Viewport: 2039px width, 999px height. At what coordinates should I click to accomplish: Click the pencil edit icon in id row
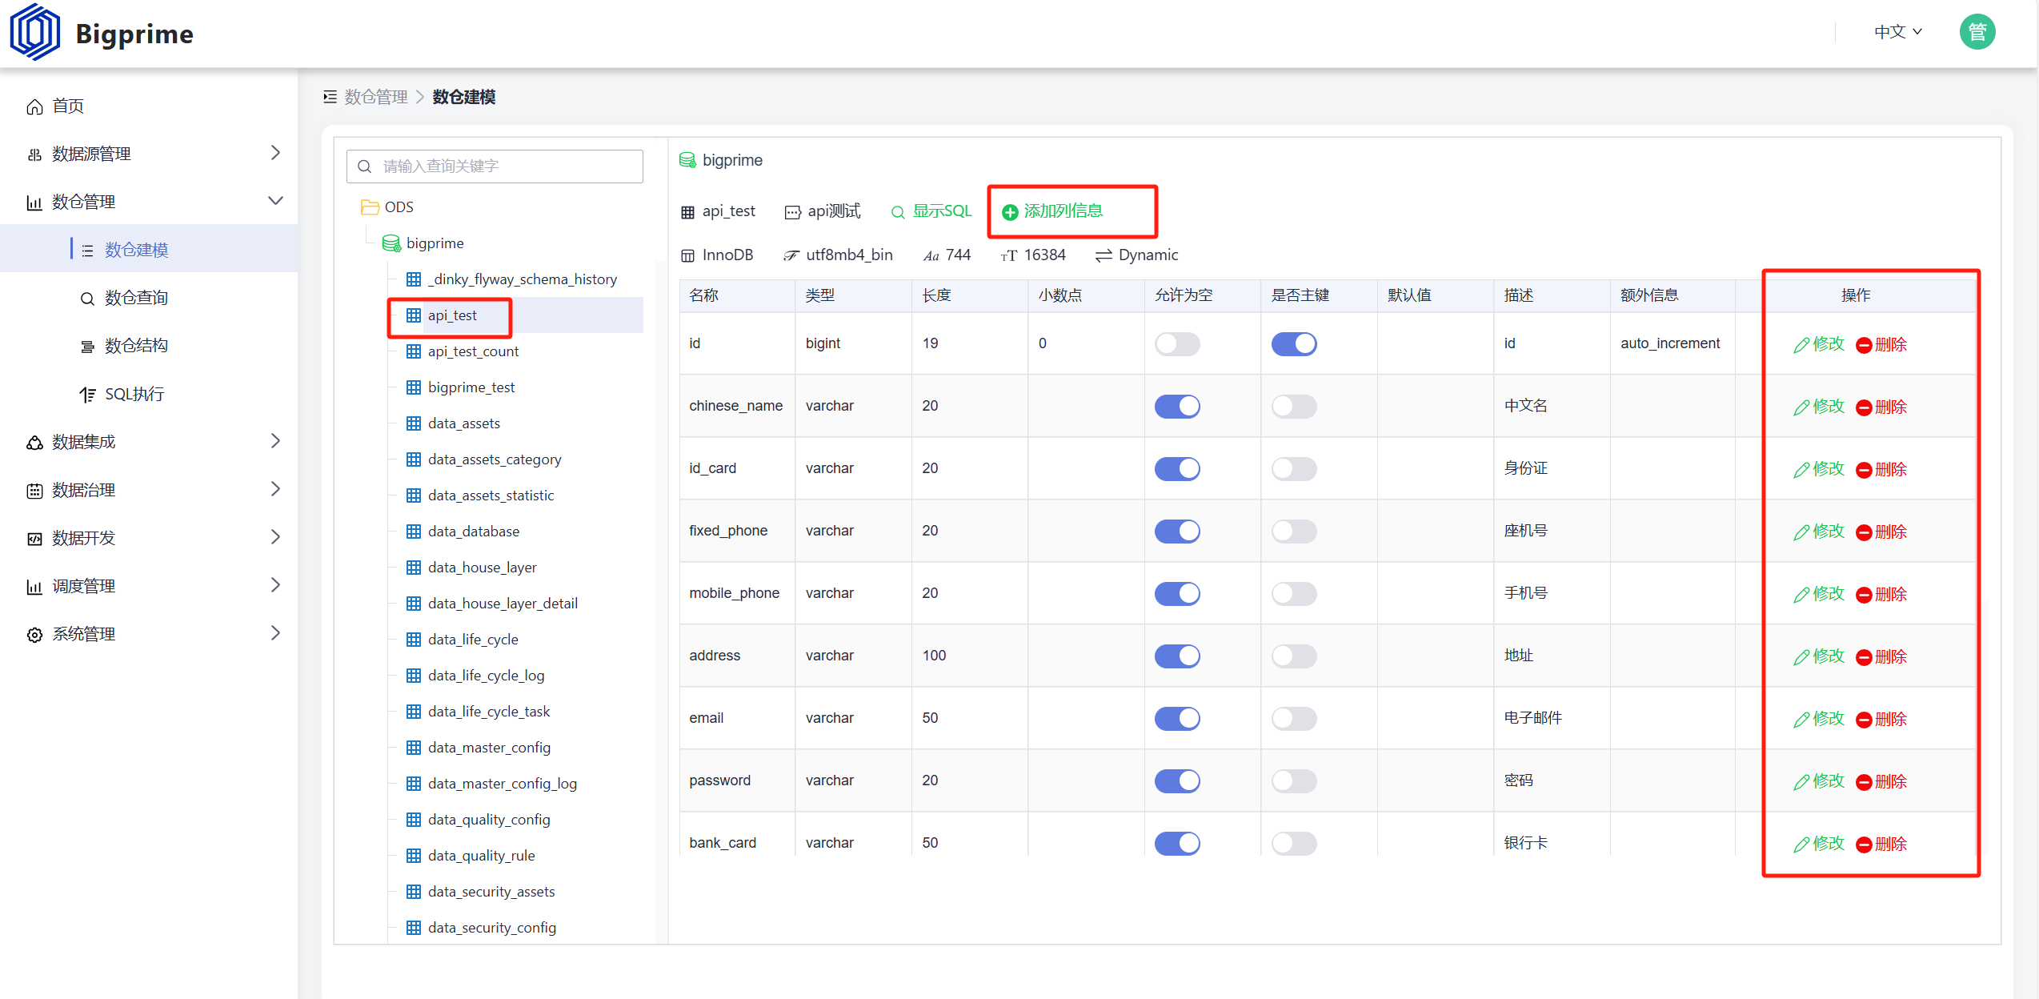(x=1801, y=345)
